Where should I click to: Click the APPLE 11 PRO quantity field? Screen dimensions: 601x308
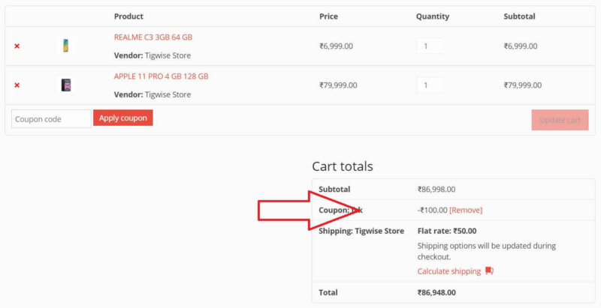(x=429, y=85)
